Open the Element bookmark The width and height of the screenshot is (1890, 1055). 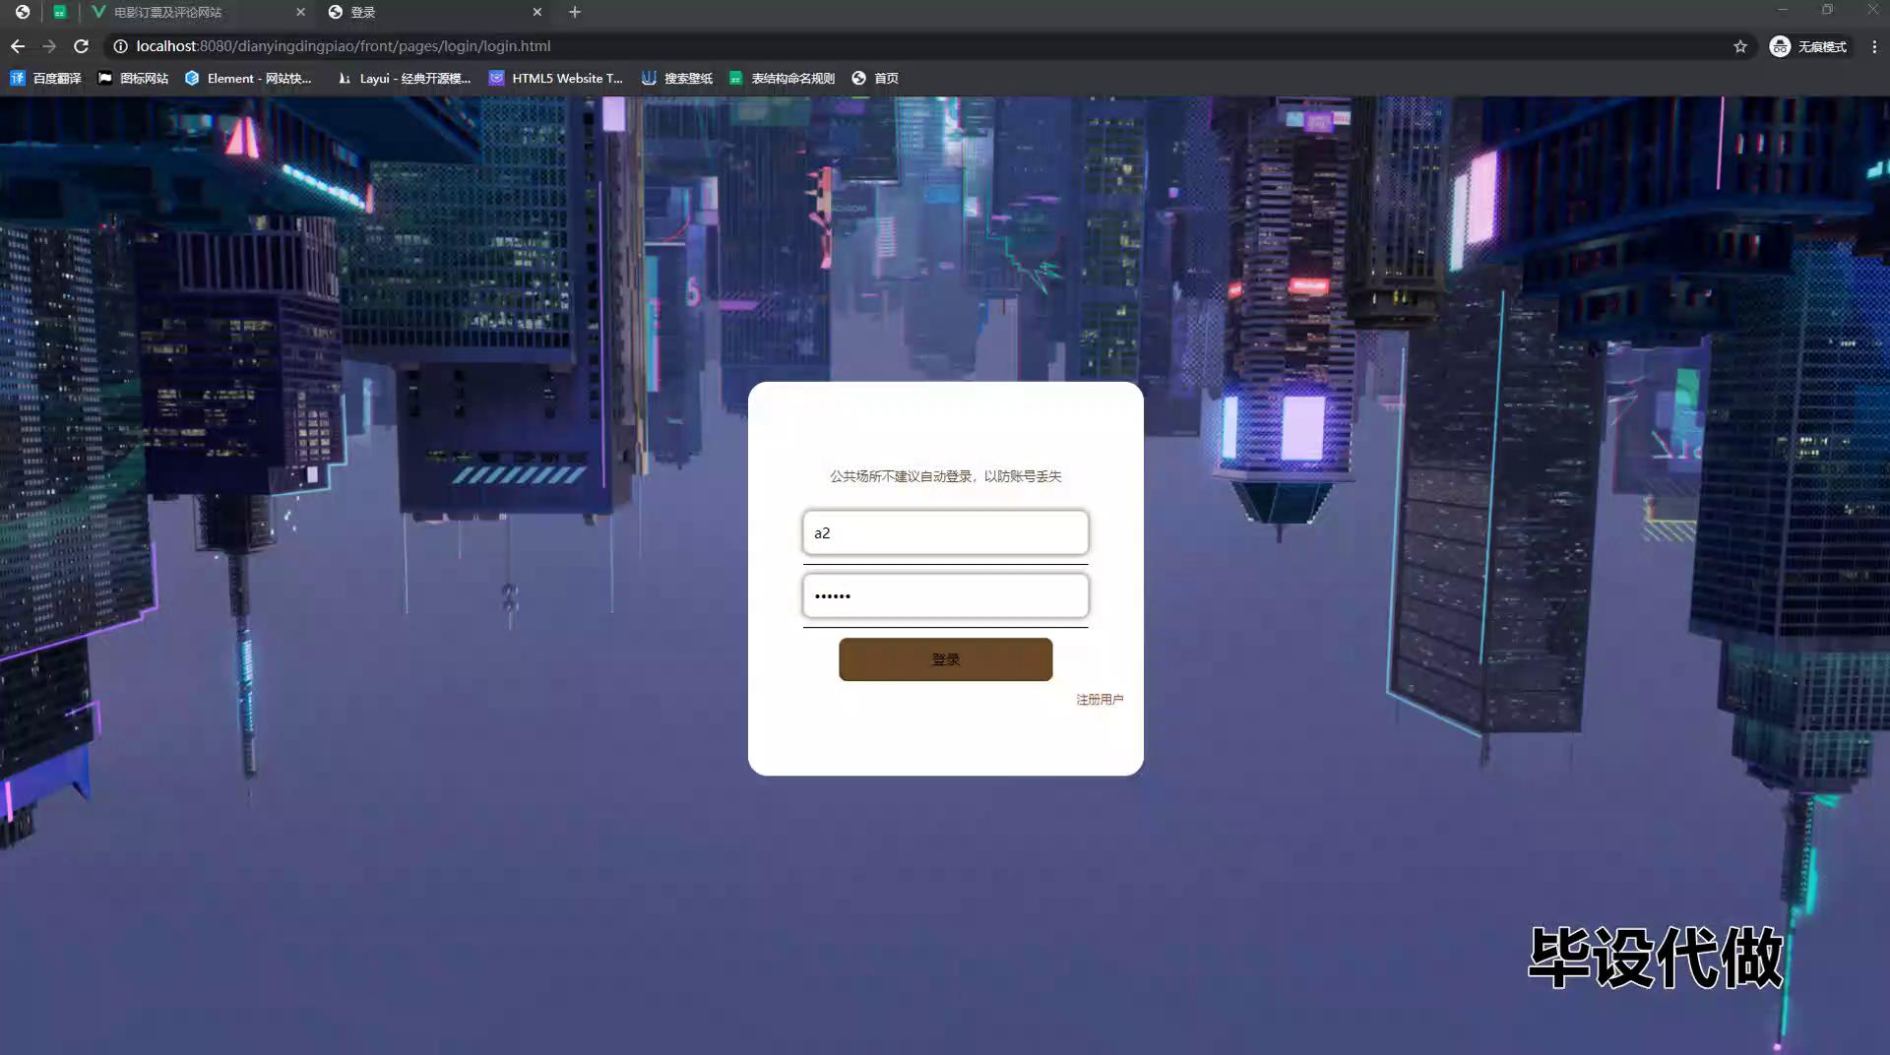click(x=248, y=78)
